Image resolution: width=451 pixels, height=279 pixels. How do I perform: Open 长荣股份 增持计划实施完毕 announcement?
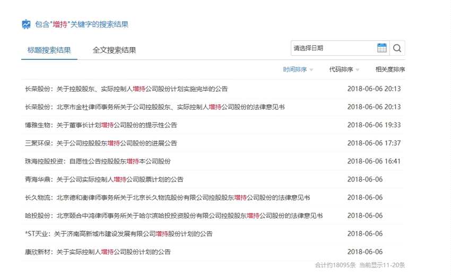tap(126, 89)
